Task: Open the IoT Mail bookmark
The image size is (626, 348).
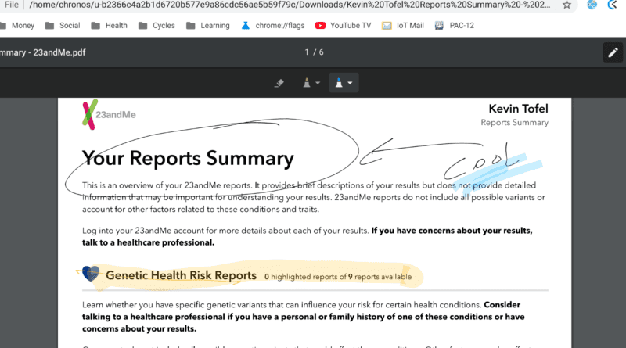Action: pos(403,26)
